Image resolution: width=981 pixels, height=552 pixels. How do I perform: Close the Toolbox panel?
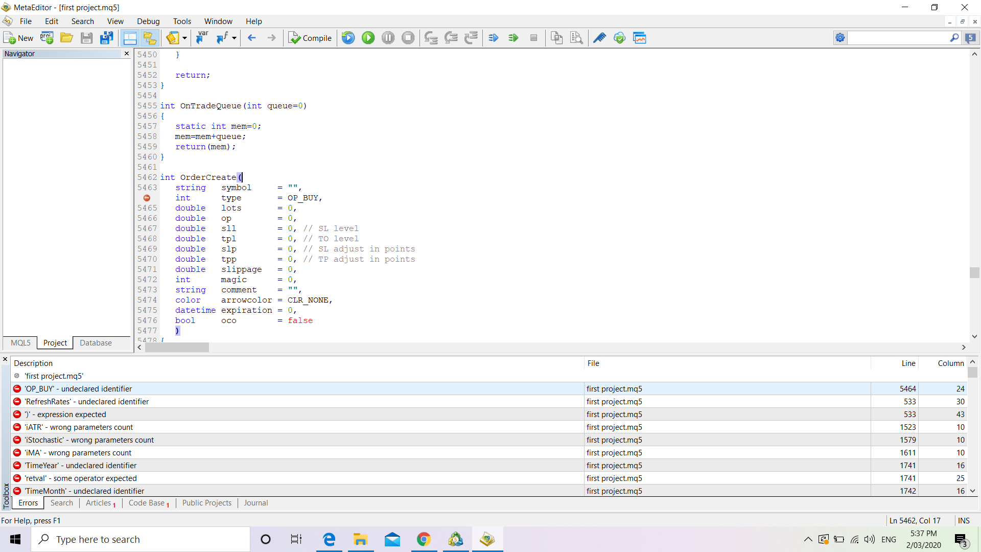pyautogui.click(x=5, y=359)
